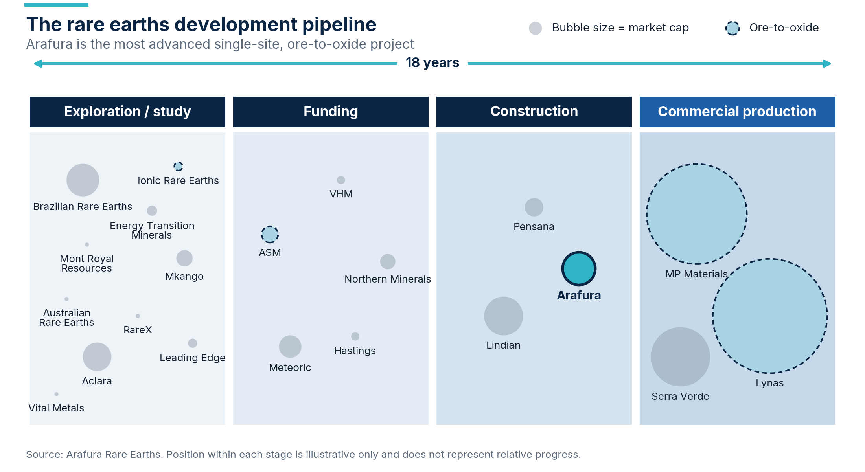Click the 18 years timeline label
The image size is (865, 472).
click(x=432, y=62)
